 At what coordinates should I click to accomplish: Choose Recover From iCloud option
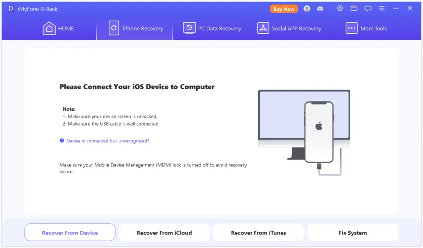(x=164, y=233)
